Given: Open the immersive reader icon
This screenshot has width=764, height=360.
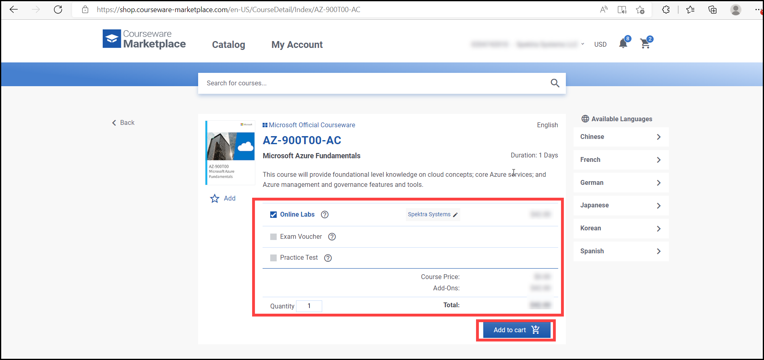Looking at the screenshot, I should tap(622, 10).
